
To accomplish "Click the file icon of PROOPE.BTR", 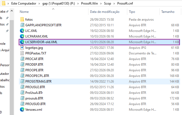I will 22,70.
